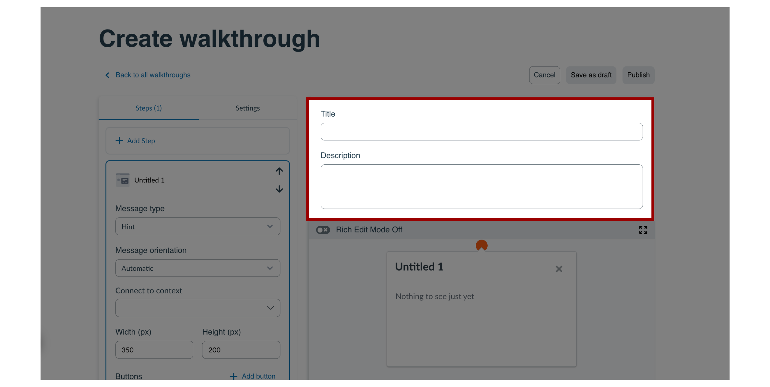Click the Title input field
This screenshot has width=770, height=387.
[481, 131]
